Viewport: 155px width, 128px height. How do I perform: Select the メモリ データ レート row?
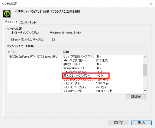(86, 83)
